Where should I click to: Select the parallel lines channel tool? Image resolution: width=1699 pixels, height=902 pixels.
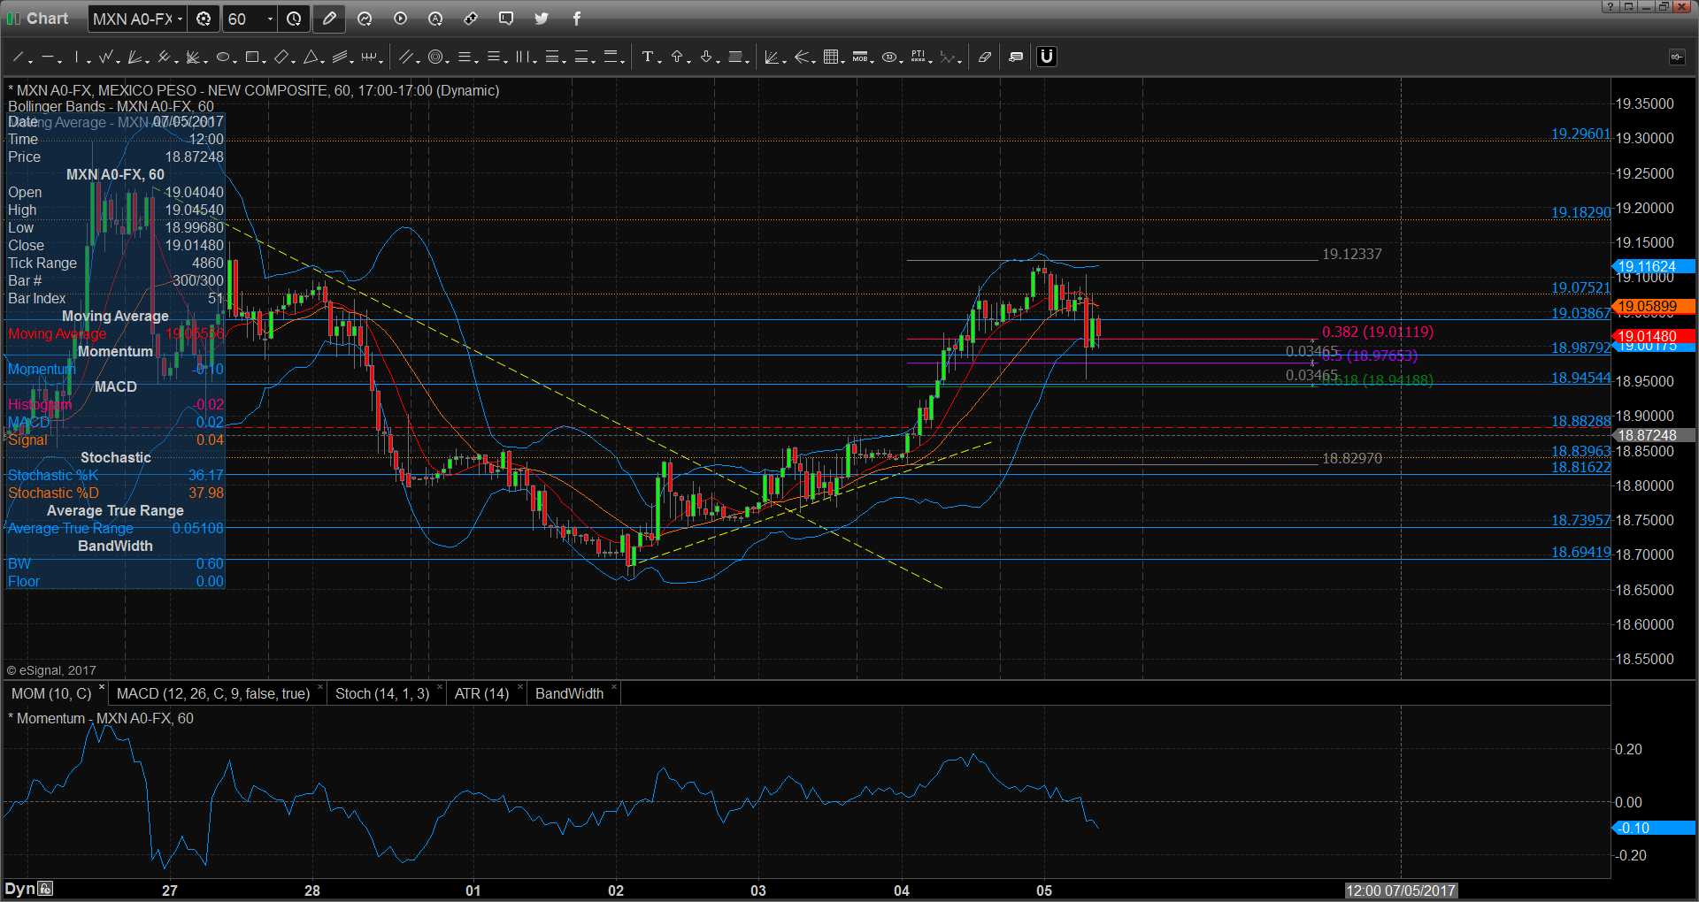pyautogui.click(x=406, y=57)
